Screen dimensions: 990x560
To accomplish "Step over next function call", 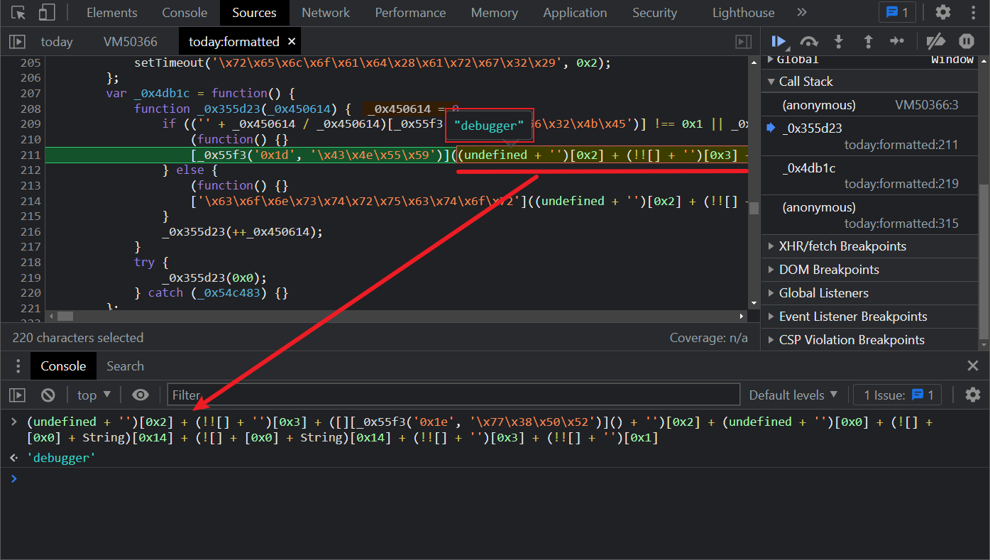I will (x=809, y=42).
